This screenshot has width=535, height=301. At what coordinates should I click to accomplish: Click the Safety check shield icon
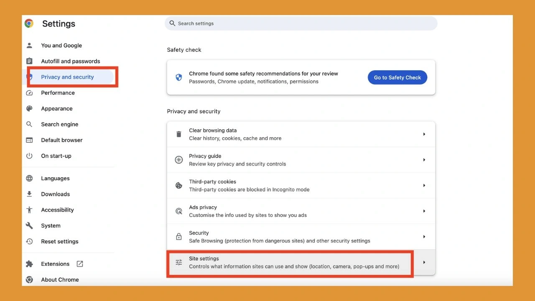click(x=179, y=77)
